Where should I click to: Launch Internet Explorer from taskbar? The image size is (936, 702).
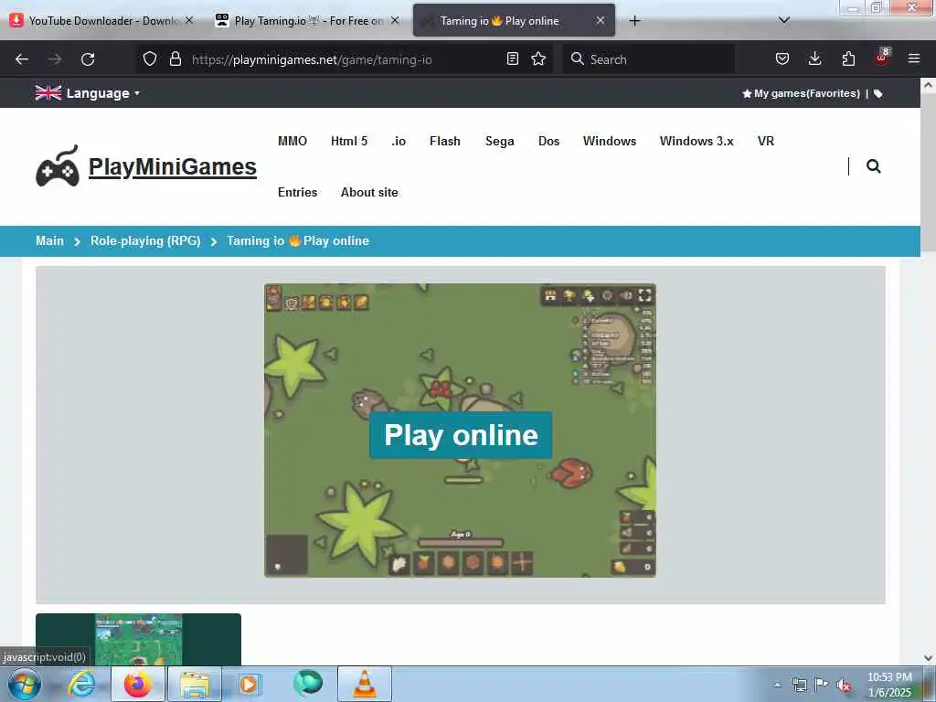[x=81, y=684]
